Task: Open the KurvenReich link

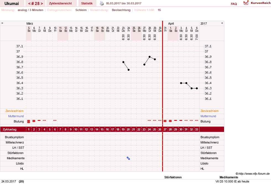Action: point(261,3)
